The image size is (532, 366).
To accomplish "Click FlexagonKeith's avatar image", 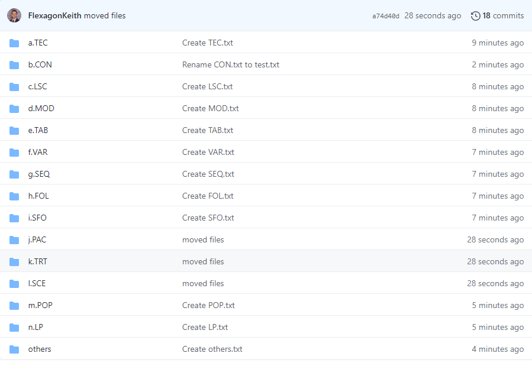I will coord(14,15).
